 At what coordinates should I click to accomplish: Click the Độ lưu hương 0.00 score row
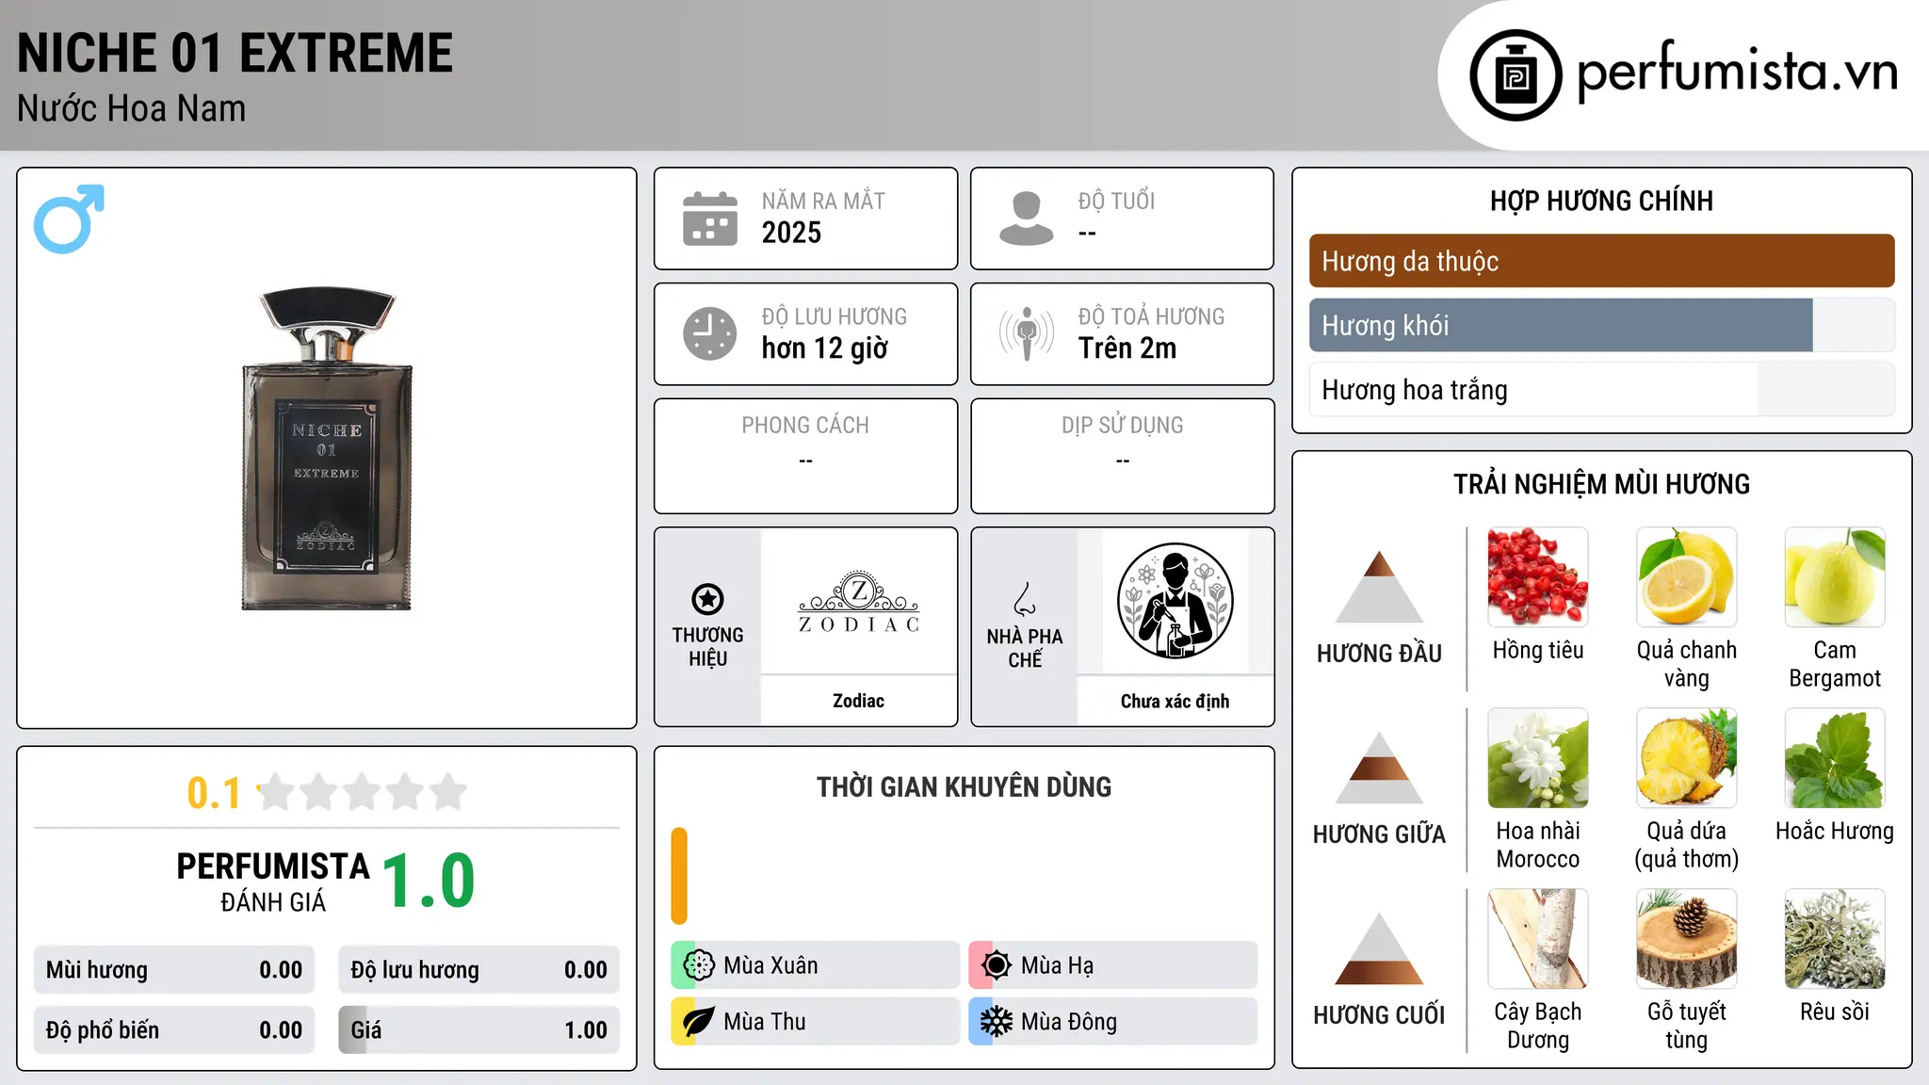478,969
